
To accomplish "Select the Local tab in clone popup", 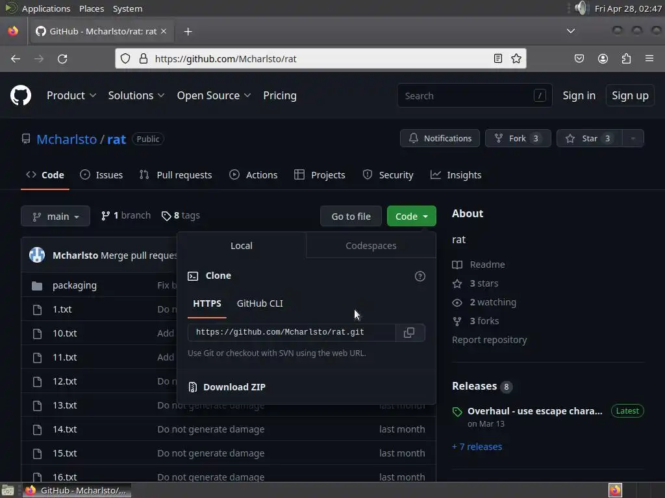I will [242, 246].
